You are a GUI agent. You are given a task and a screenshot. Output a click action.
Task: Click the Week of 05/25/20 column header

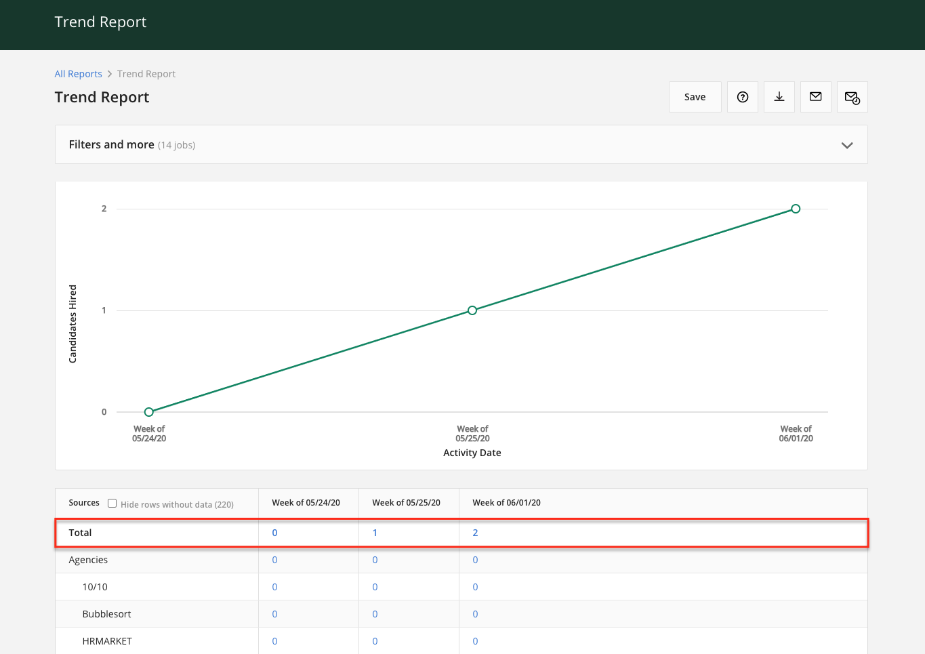point(407,503)
